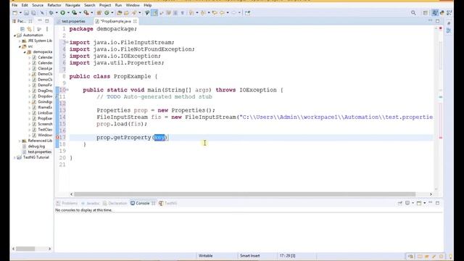Viewport: 464px width, 261px height.
Task: Click the New Java Package icon
Action: (99, 13)
